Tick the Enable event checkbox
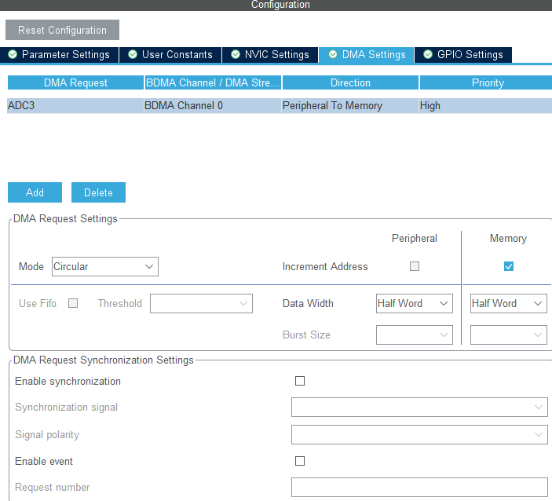This screenshot has width=552, height=501. point(300,461)
